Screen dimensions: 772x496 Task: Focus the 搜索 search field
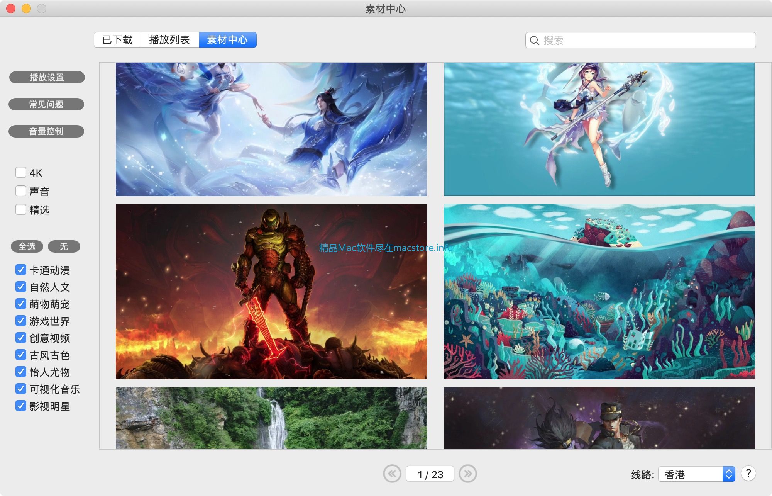pyautogui.click(x=640, y=40)
